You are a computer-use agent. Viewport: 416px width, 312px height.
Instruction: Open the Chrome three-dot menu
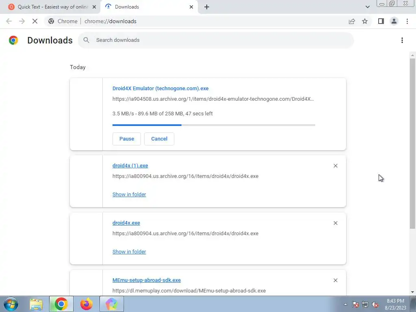407,21
